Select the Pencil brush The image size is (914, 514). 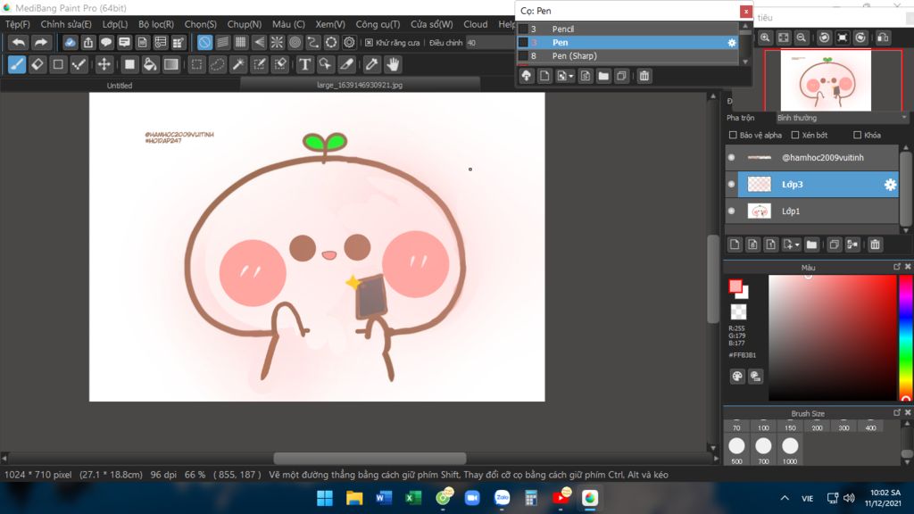[627, 29]
